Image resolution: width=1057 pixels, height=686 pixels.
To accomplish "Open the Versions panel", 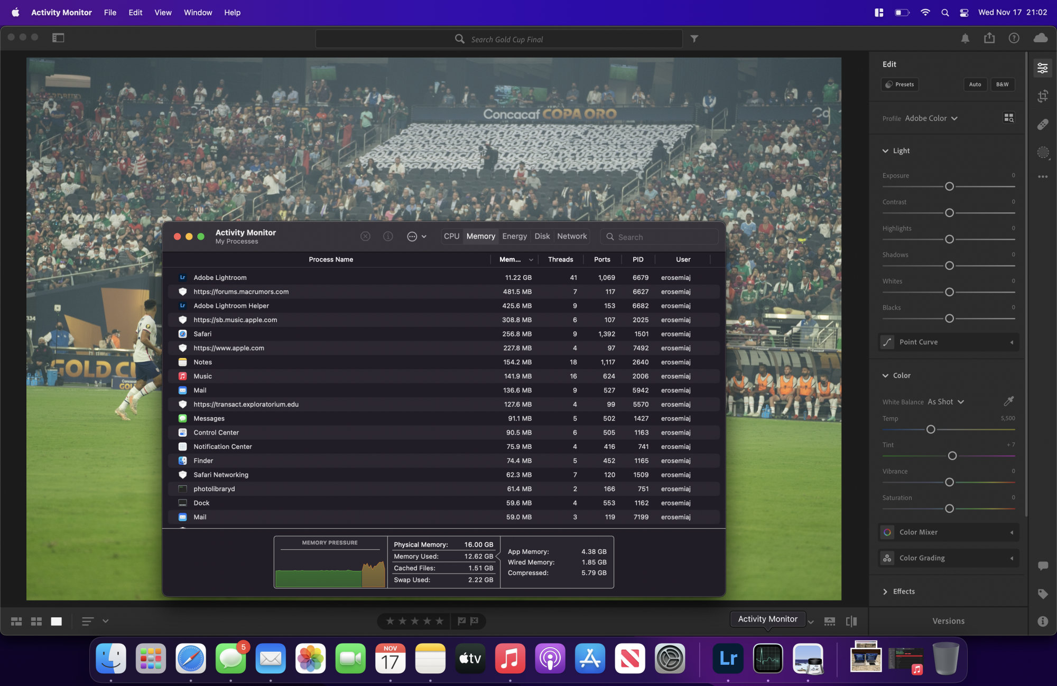I will pos(948,621).
